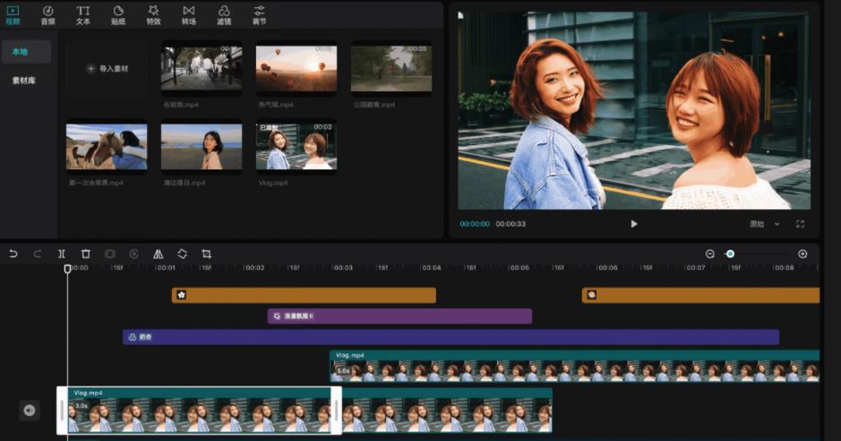Click left trim handle of selected clip
Image resolution: width=841 pixels, height=441 pixels.
62,411
